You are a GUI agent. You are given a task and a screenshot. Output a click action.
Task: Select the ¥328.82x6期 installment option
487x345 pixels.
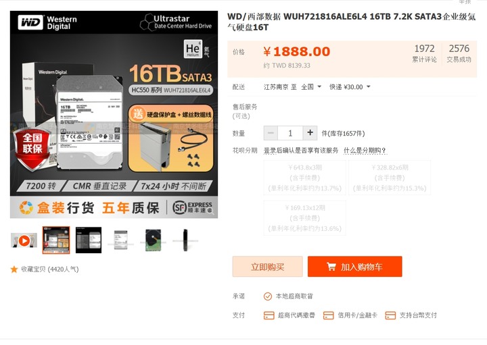[x=390, y=178]
